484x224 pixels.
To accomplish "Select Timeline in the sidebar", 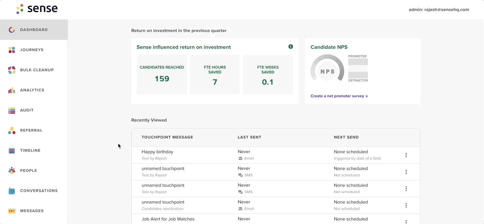I will pos(34,151).
